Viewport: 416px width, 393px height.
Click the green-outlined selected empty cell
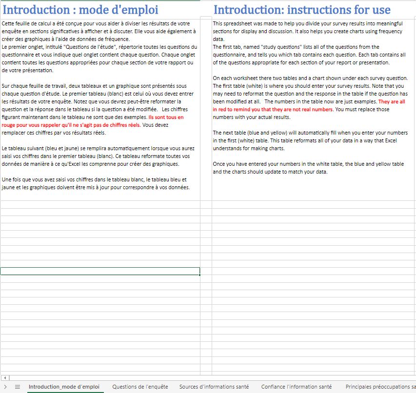coord(100,272)
